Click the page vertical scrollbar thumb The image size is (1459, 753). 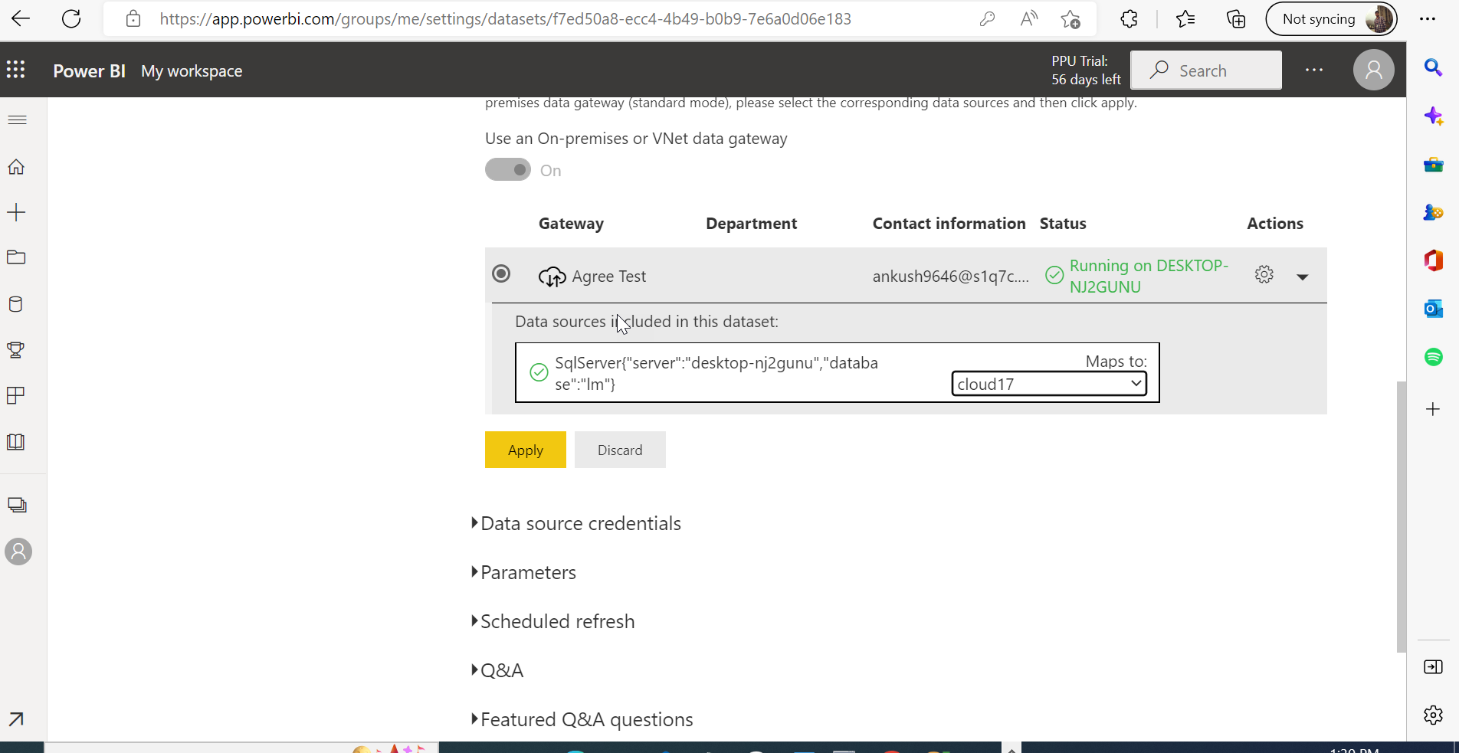click(x=1402, y=516)
